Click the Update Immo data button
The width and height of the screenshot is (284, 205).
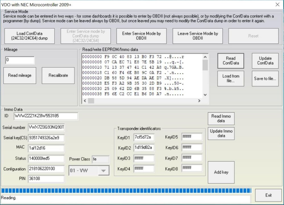point(221,133)
